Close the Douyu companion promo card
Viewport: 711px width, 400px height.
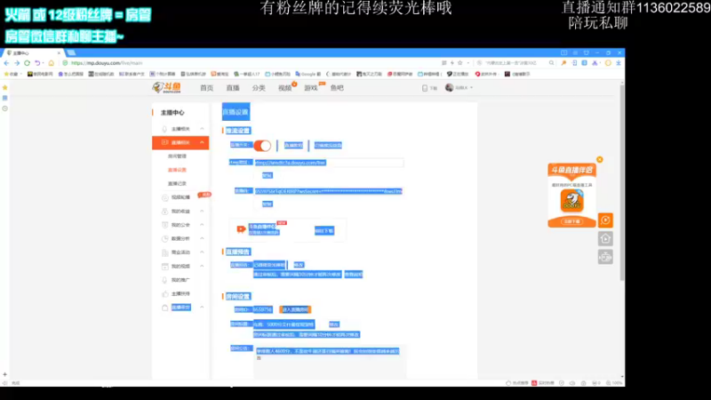[599, 160]
